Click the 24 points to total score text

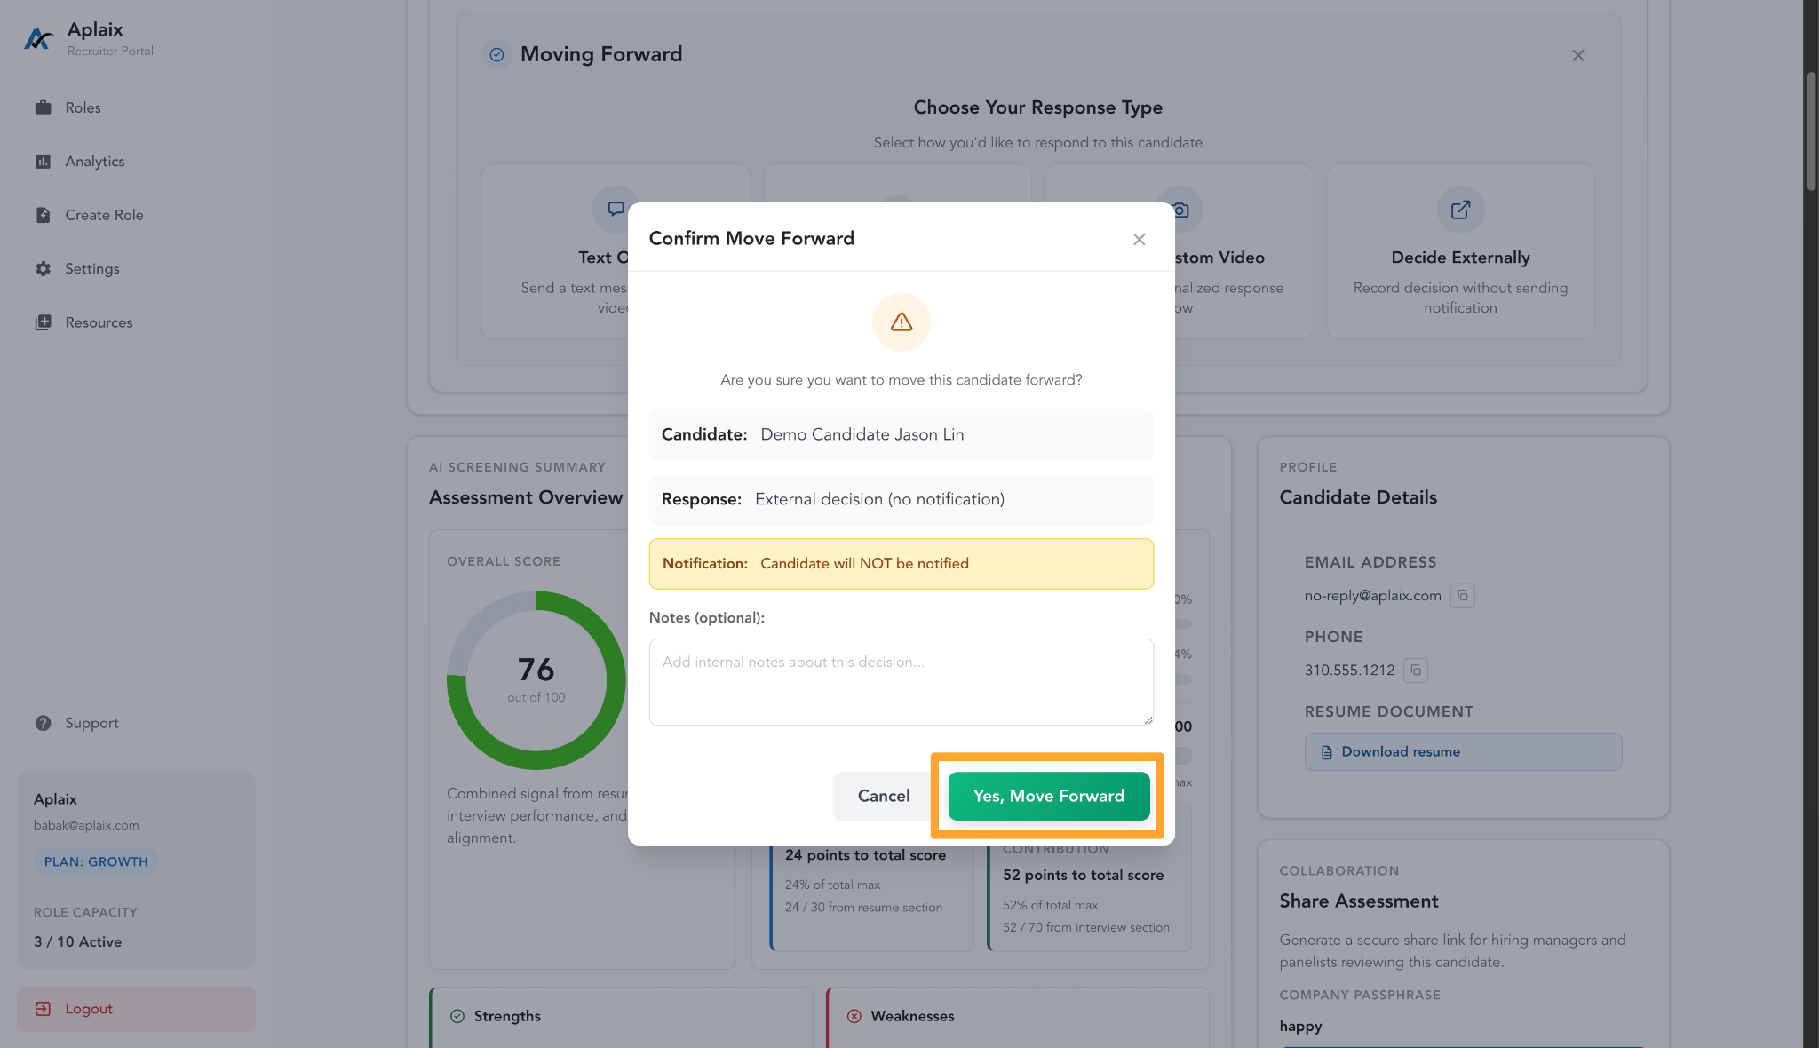tap(865, 855)
